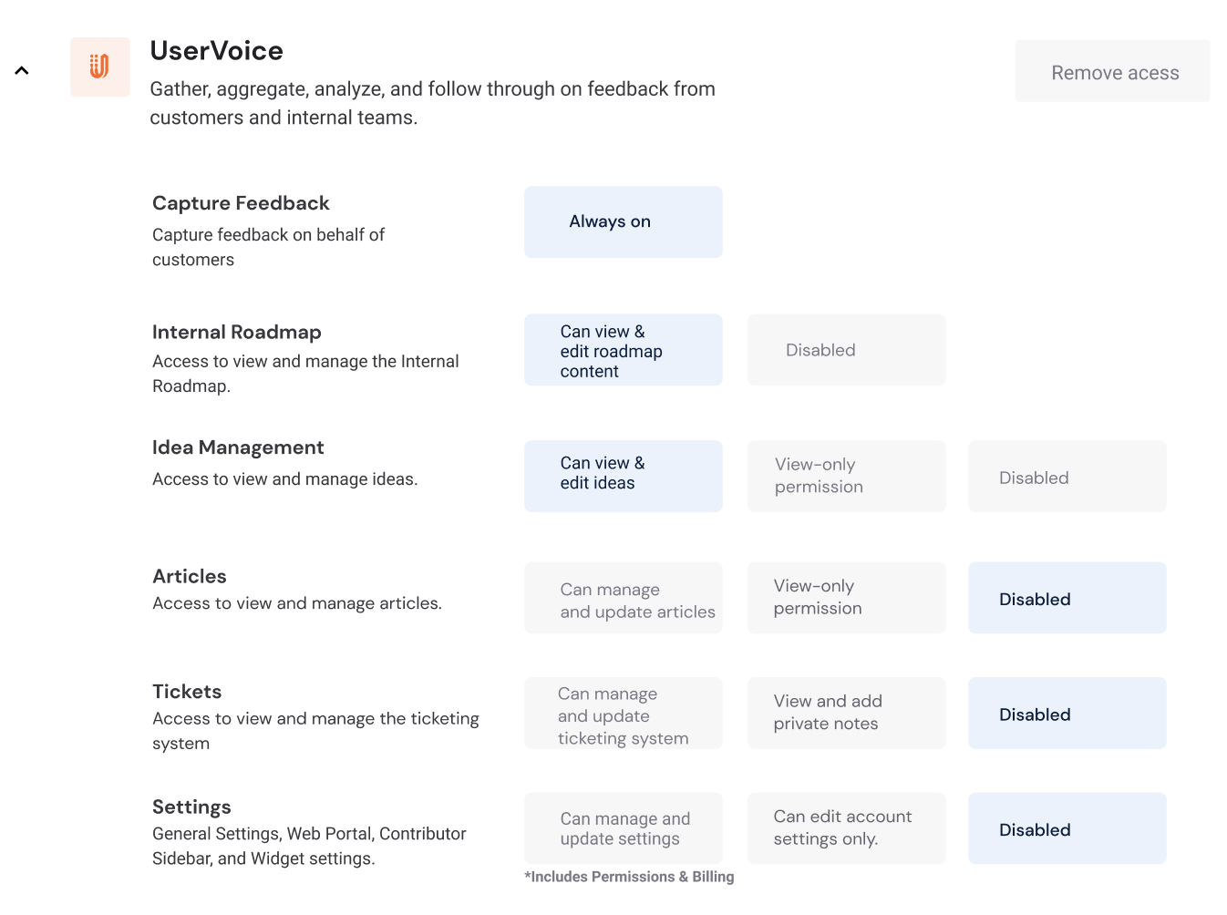
Task: Select Can view & edit roadmap content
Action: (x=624, y=350)
